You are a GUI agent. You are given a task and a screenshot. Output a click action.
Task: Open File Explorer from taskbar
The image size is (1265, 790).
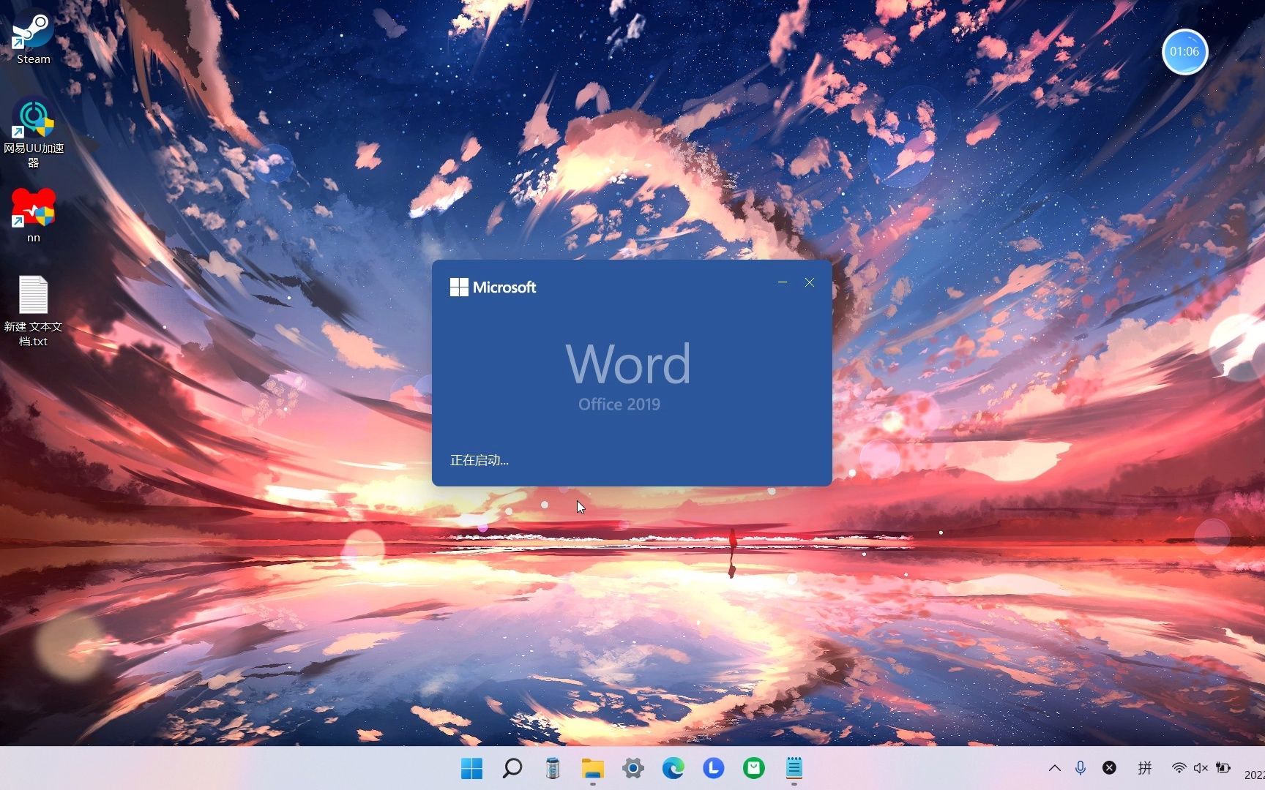tap(593, 768)
